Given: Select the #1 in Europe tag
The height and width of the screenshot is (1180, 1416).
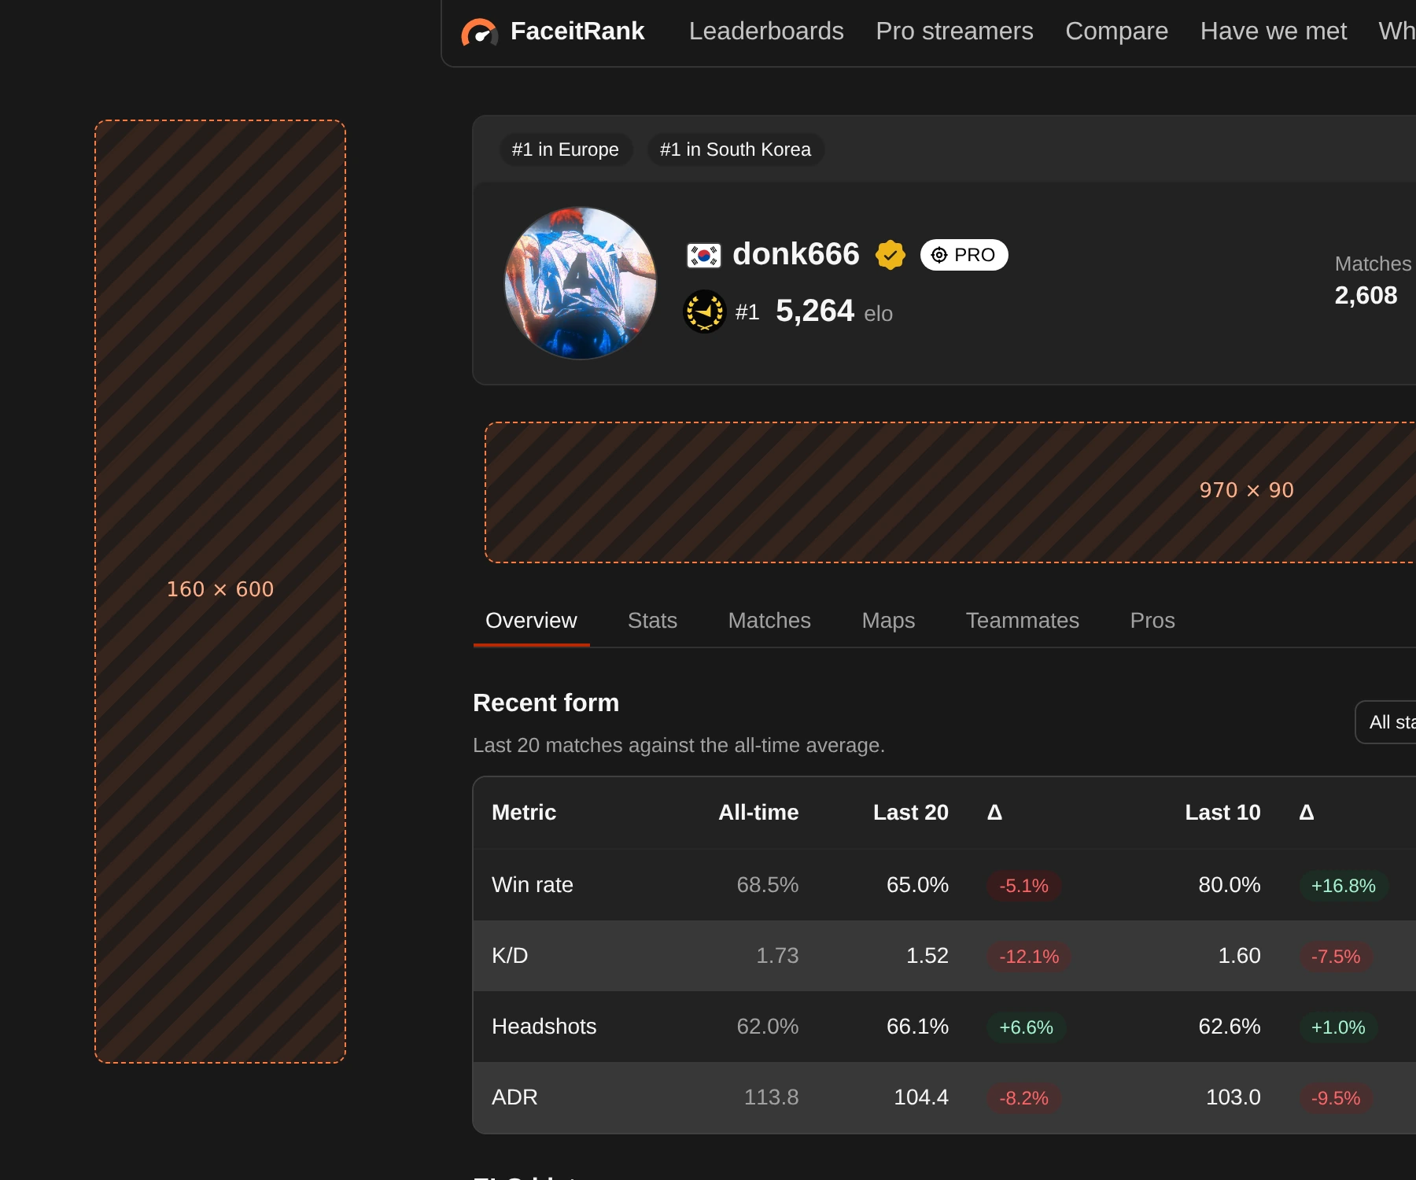Looking at the screenshot, I should pos(566,149).
